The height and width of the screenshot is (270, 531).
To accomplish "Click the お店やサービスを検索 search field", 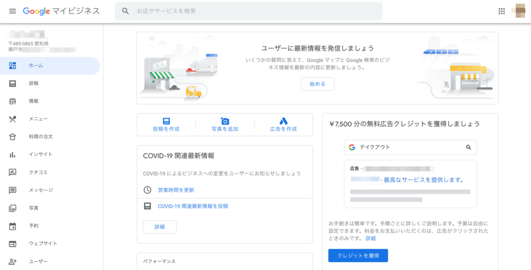I will tap(249, 11).
